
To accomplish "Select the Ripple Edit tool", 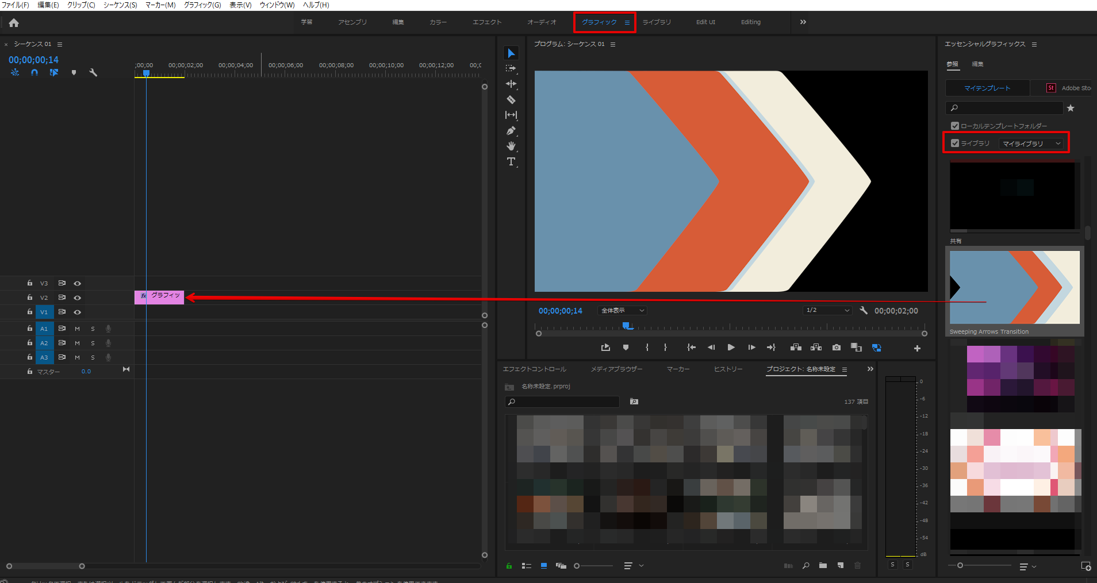I will (x=511, y=83).
